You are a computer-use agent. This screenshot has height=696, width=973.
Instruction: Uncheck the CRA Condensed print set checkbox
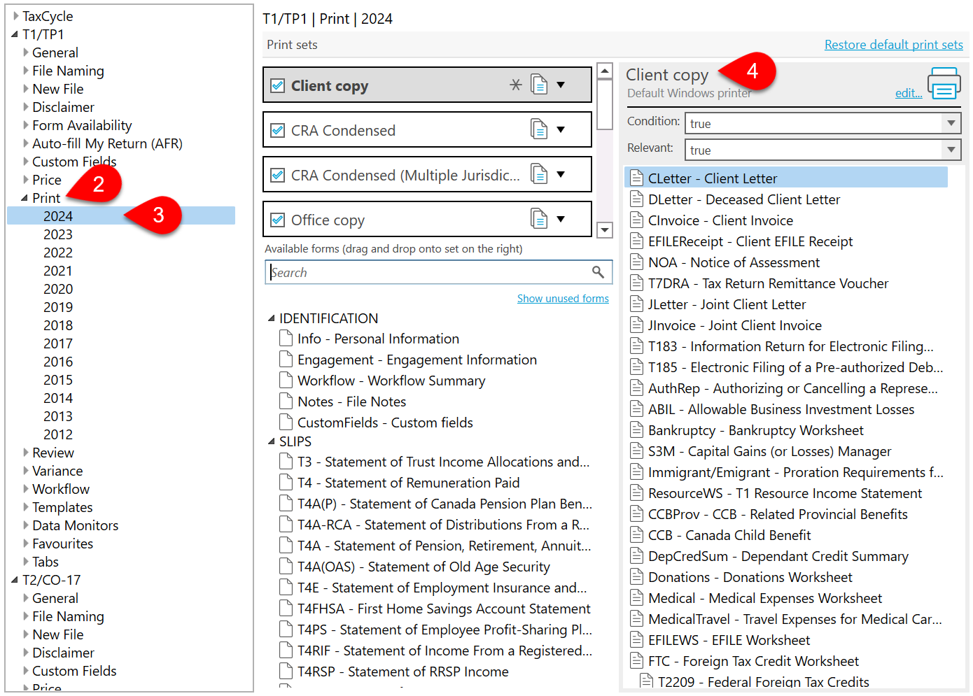pos(278,130)
